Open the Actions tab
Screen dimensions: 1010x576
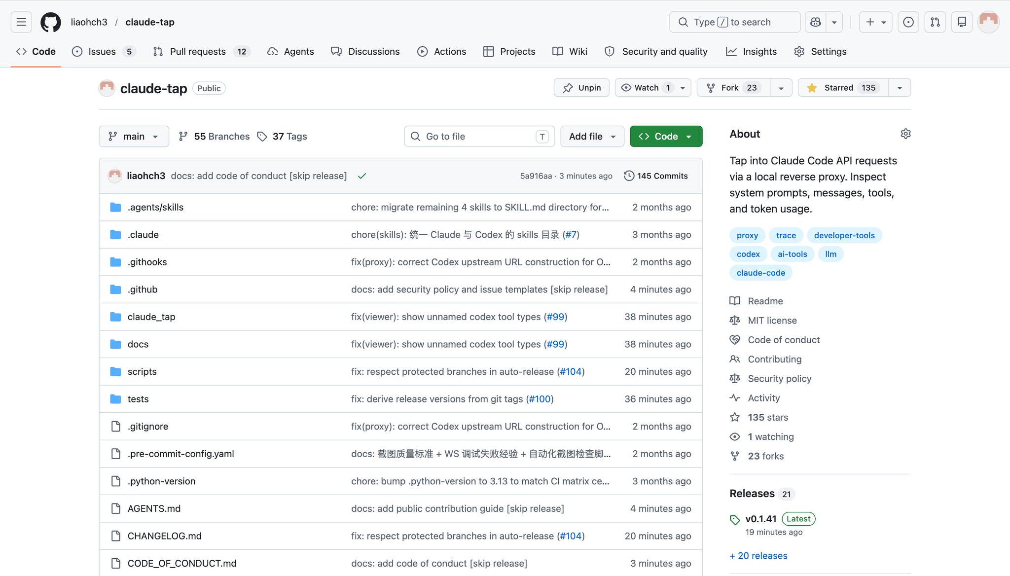(441, 51)
